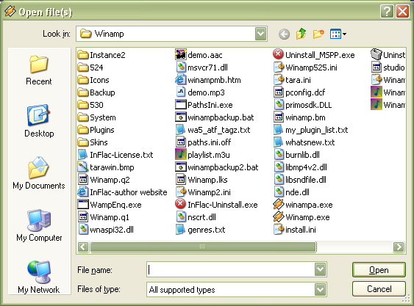Select file name Winamp525.ini
Screen dimensions: 414x306
pyautogui.click(x=311, y=68)
